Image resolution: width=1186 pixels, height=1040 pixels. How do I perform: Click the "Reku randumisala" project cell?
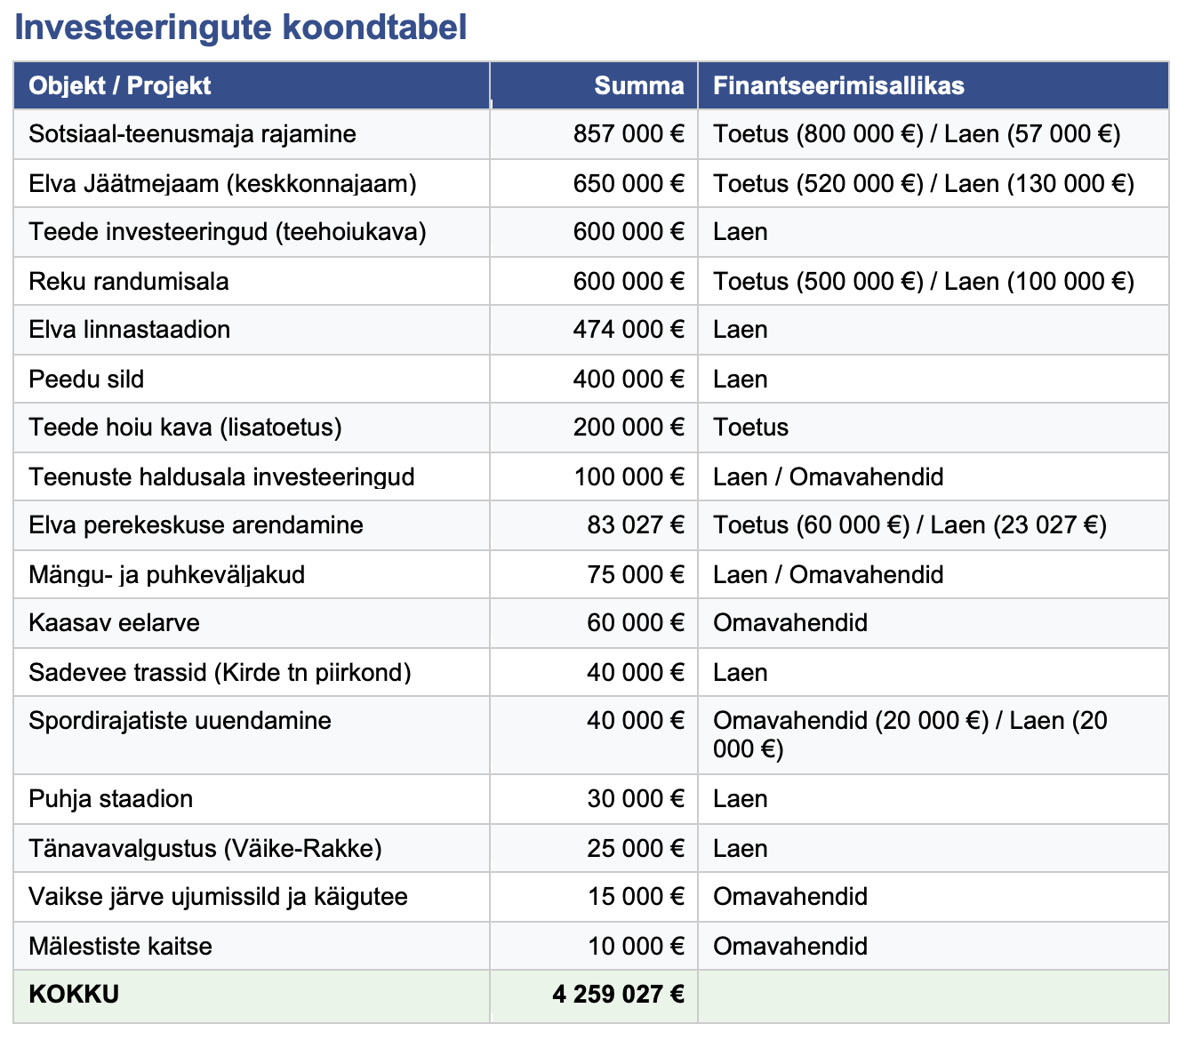129,282
